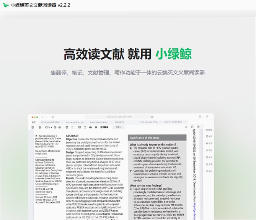Click the bold word Objective in abstract

coord(71,139)
